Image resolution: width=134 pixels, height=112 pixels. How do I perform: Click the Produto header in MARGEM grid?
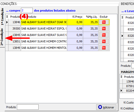click(x=129, y=77)
